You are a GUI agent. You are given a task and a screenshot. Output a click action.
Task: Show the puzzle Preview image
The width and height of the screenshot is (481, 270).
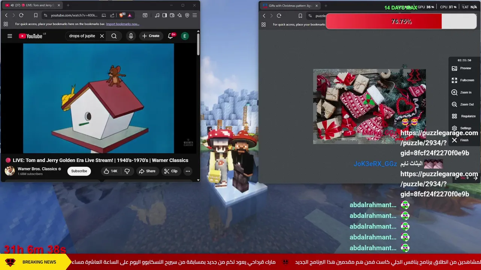[x=461, y=68]
